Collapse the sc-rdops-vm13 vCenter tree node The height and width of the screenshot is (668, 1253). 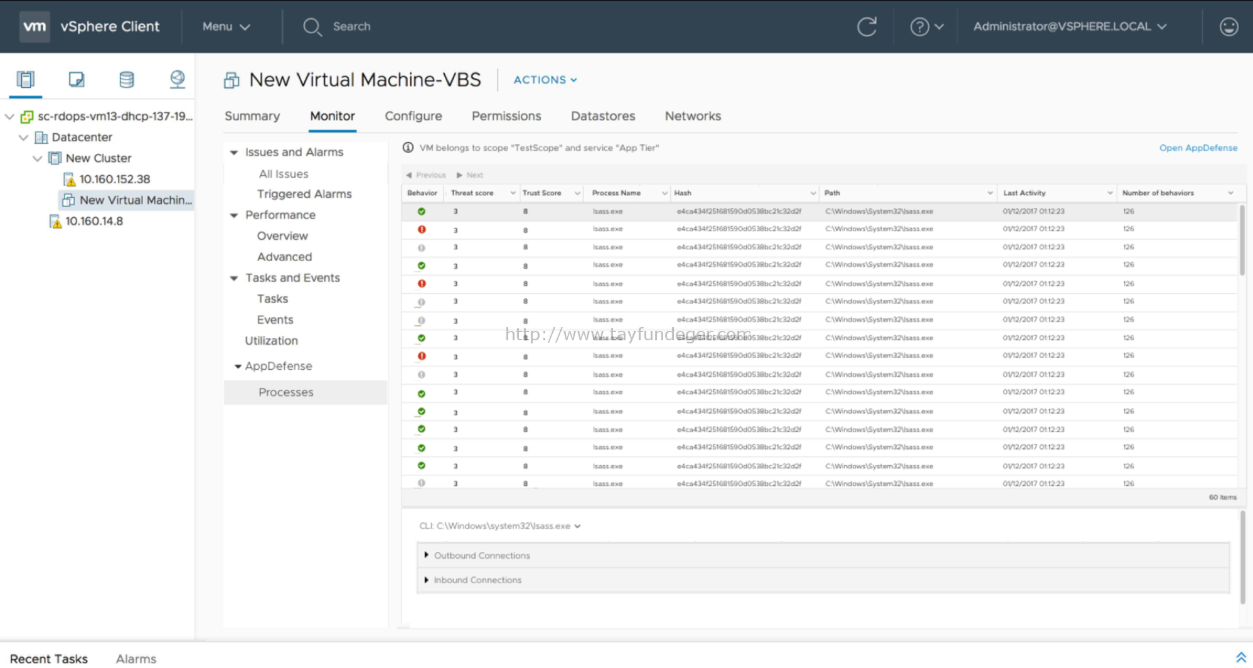point(9,117)
